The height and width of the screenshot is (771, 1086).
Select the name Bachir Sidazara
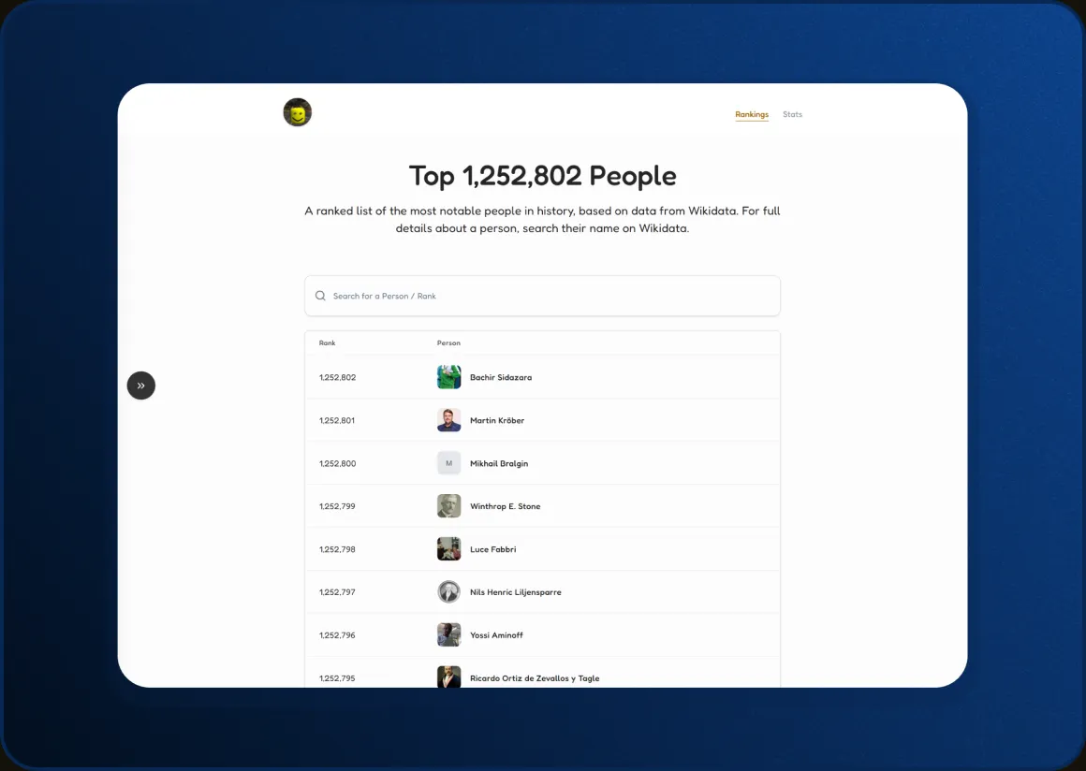(501, 377)
